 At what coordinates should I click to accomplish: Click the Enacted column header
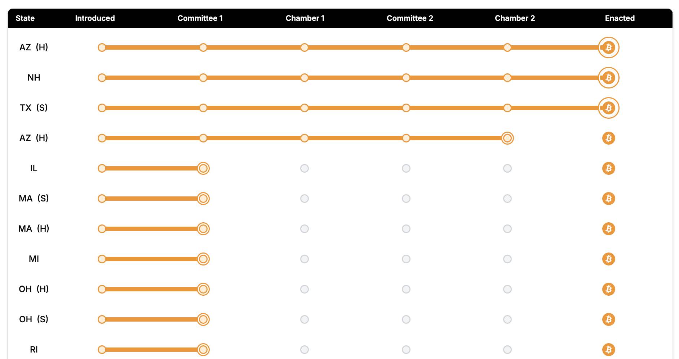point(620,18)
